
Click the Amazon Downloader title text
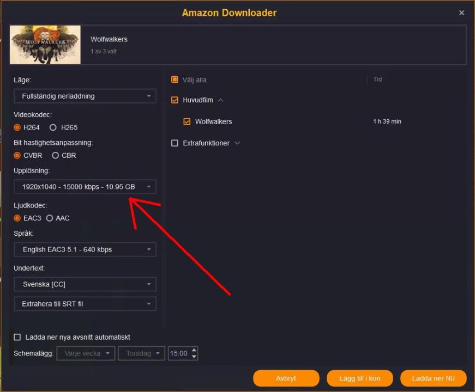(x=230, y=13)
